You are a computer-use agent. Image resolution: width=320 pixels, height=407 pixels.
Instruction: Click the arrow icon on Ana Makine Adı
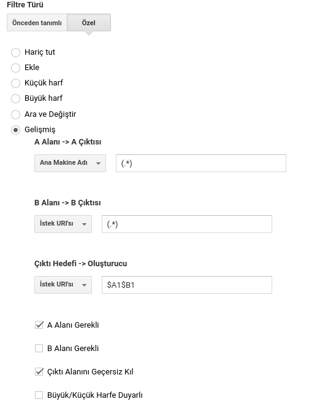click(x=98, y=164)
